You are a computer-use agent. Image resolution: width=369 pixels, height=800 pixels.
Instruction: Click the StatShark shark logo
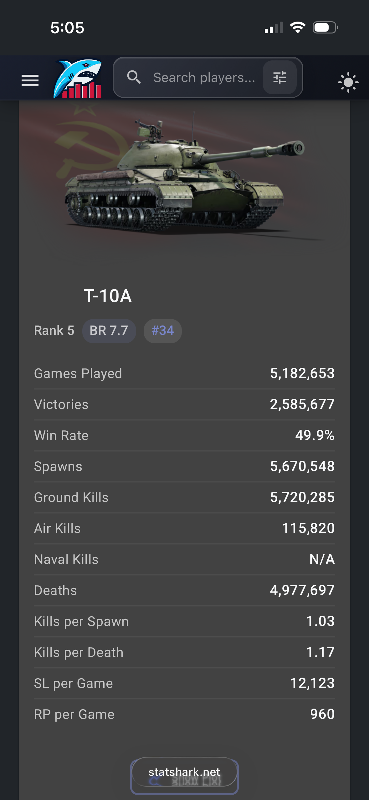click(78, 79)
